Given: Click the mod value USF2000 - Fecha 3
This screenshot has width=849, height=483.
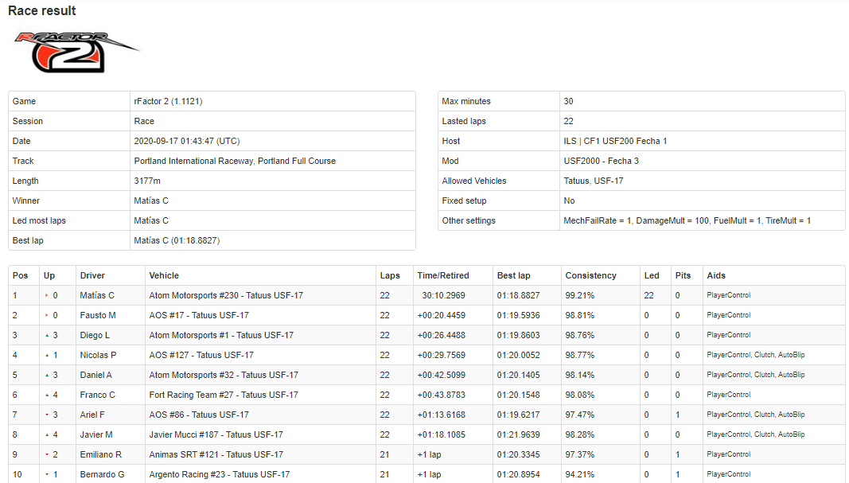Looking at the screenshot, I should coord(601,161).
